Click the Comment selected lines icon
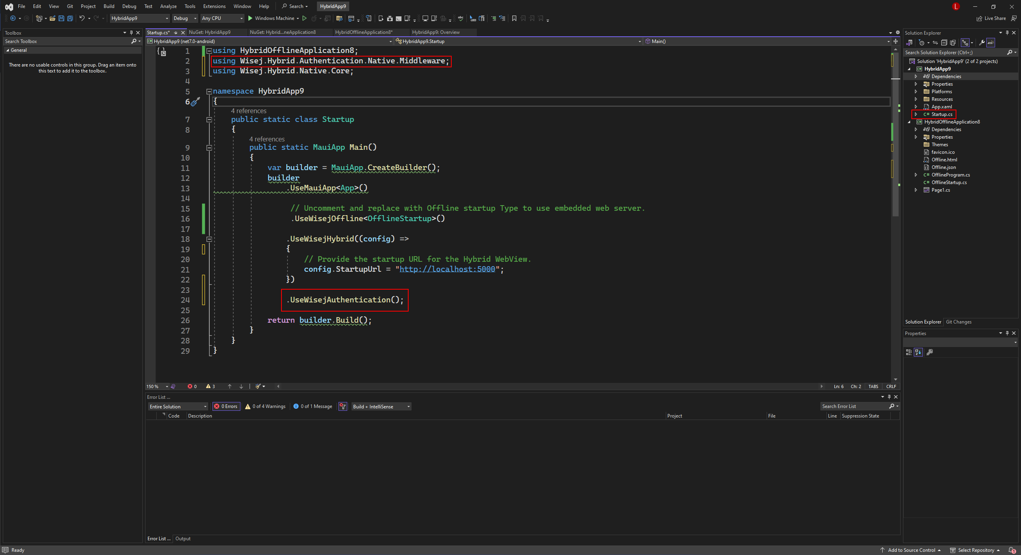The height and width of the screenshot is (555, 1021). 494,18
